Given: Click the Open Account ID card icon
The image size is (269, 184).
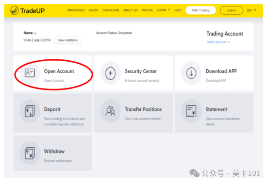Looking at the screenshot, I should [30, 73].
